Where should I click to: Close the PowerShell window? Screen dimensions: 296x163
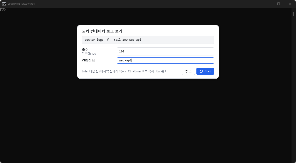point(290,4)
